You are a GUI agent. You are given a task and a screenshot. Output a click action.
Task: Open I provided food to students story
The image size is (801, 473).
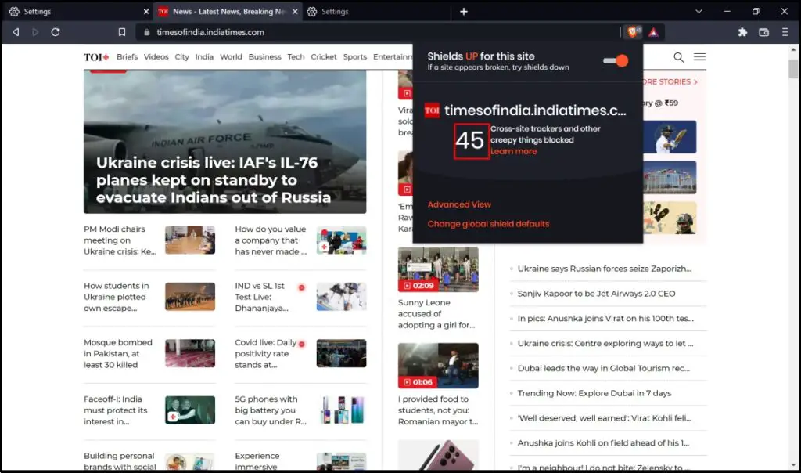click(438, 410)
